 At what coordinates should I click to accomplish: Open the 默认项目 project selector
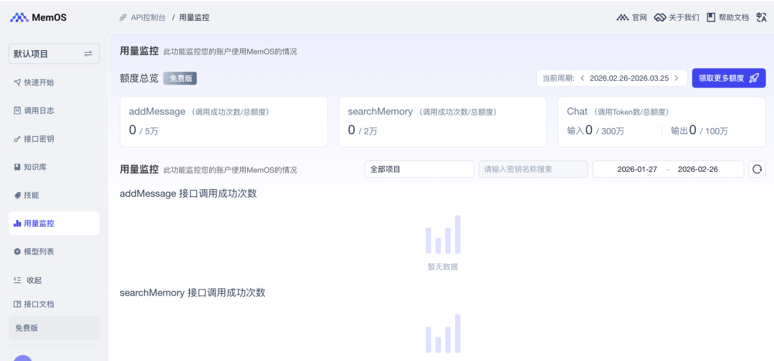pyautogui.click(x=54, y=54)
